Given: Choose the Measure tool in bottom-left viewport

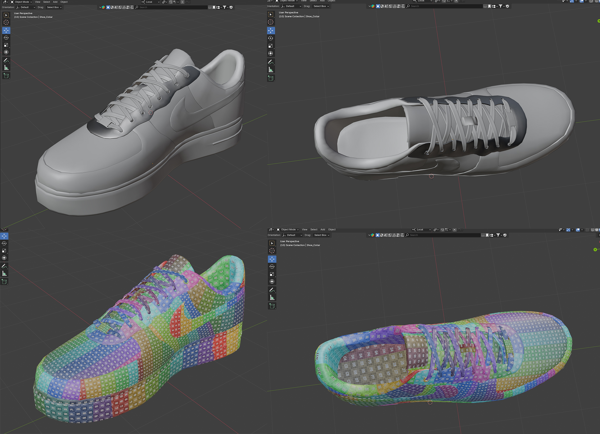Looking at the screenshot, I should click(x=4, y=274).
